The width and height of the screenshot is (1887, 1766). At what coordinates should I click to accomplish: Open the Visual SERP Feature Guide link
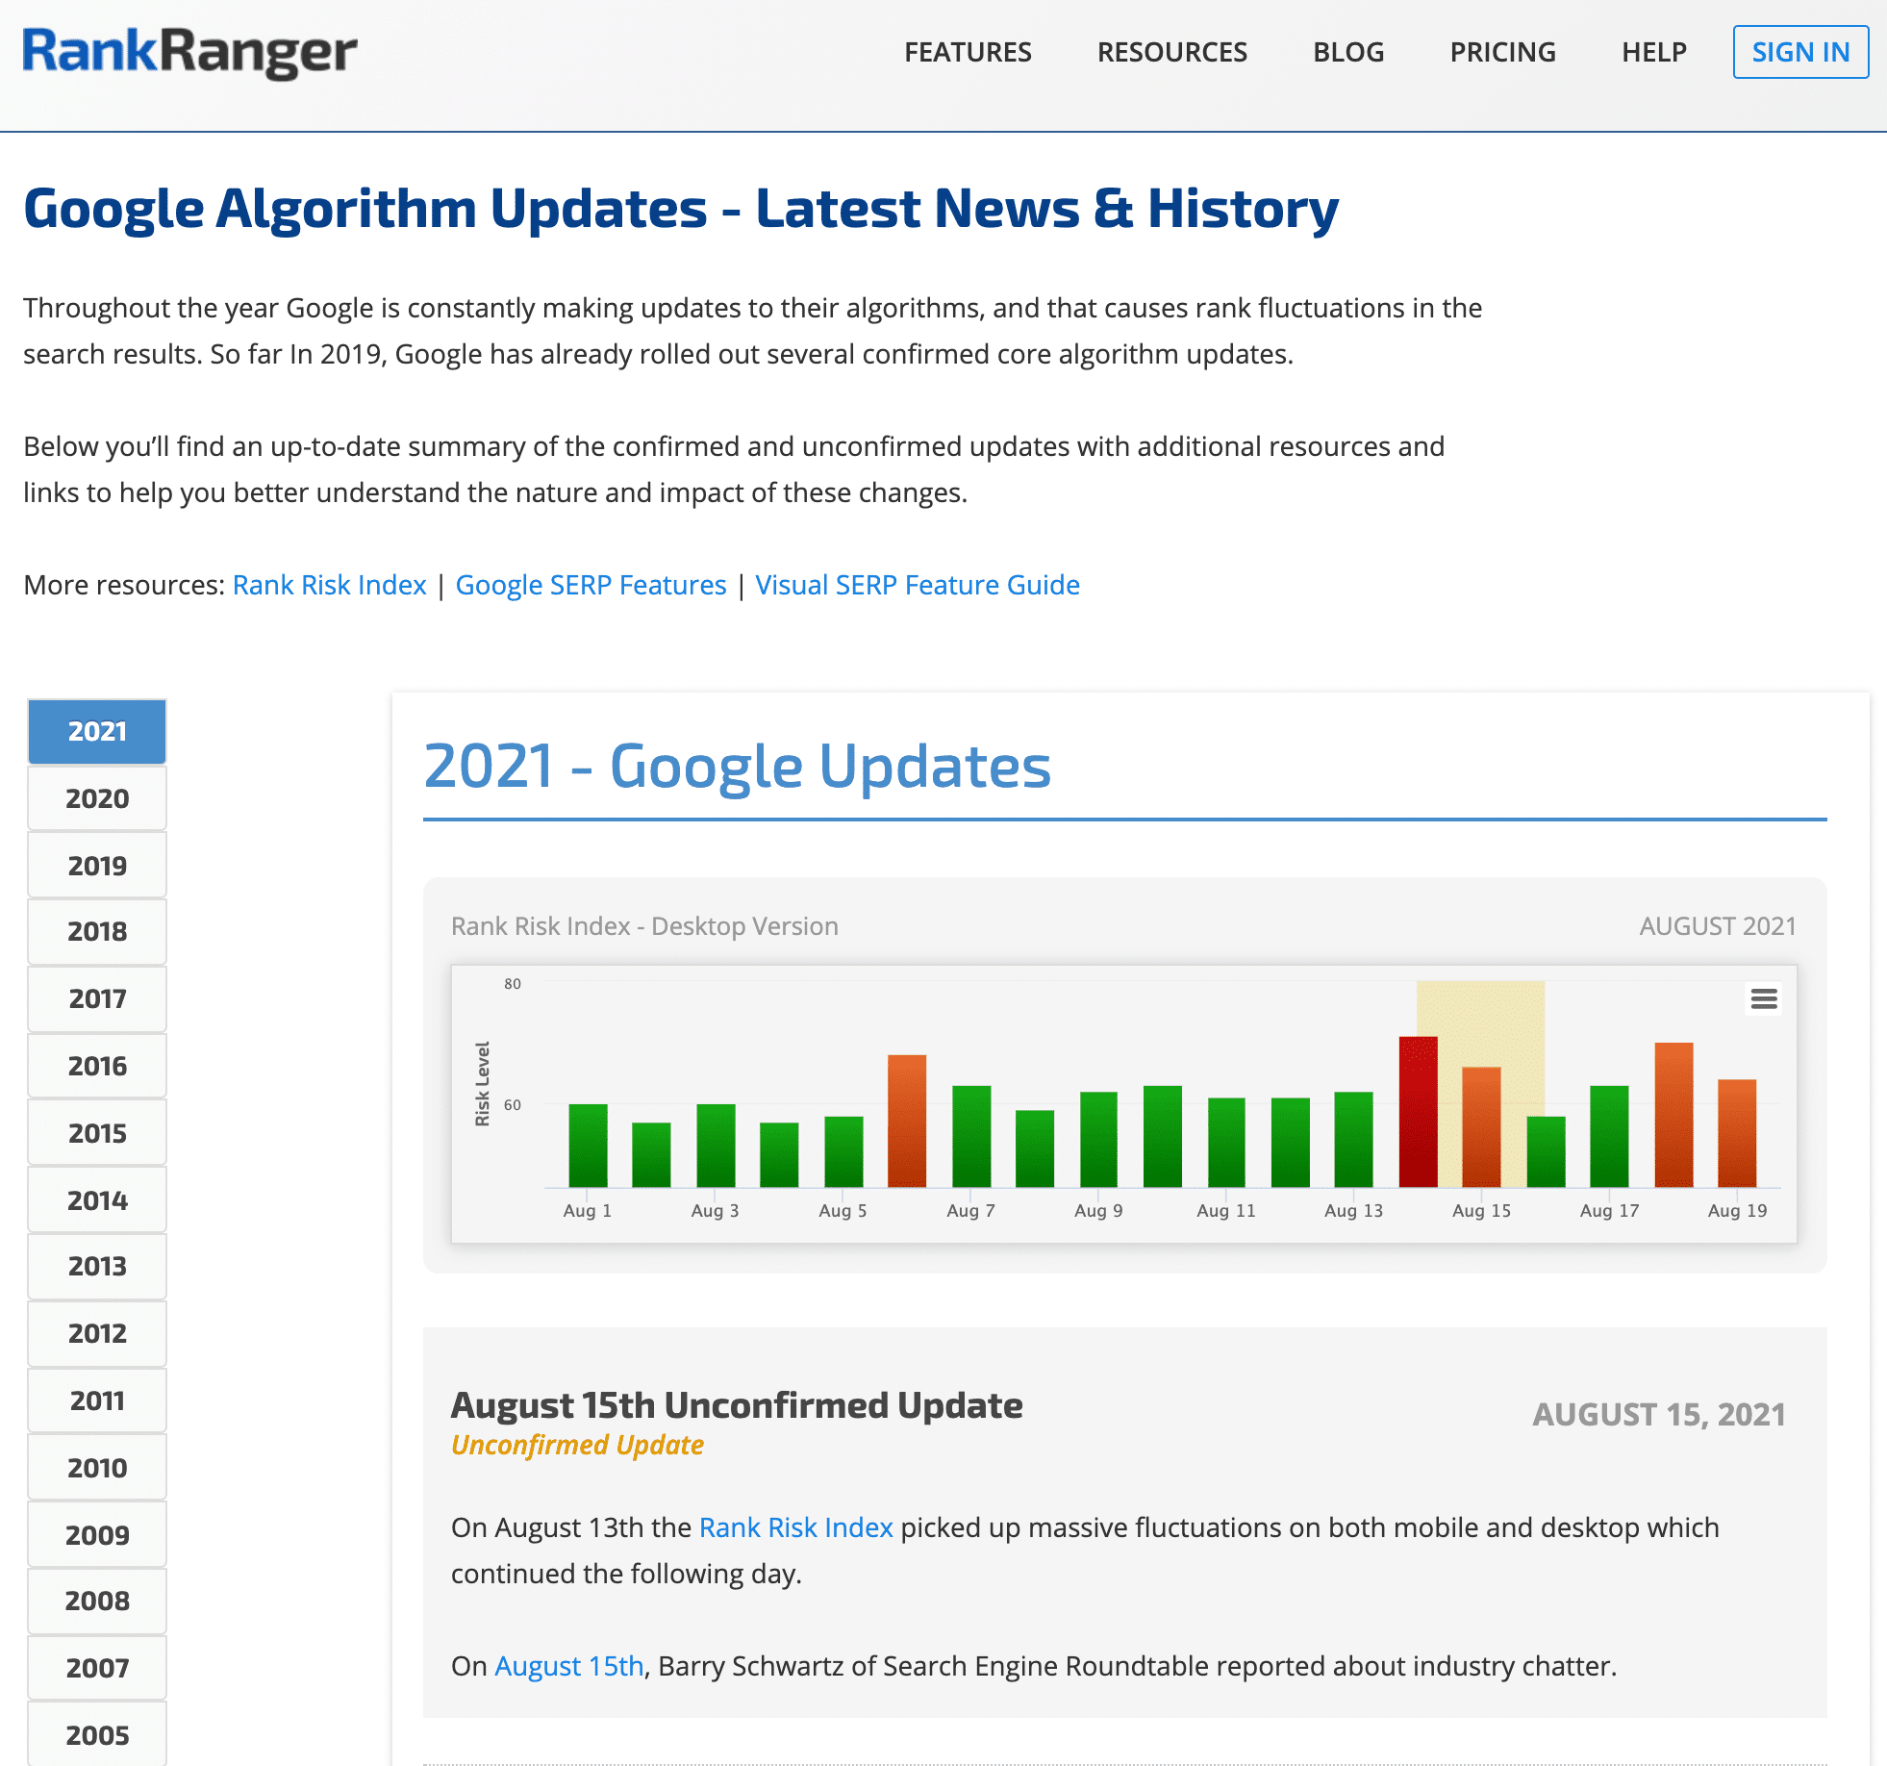(918, 585)
